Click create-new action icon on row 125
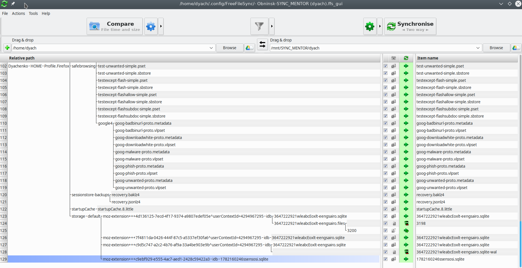This screenshot has height=268, width=522. pos(406,231)
